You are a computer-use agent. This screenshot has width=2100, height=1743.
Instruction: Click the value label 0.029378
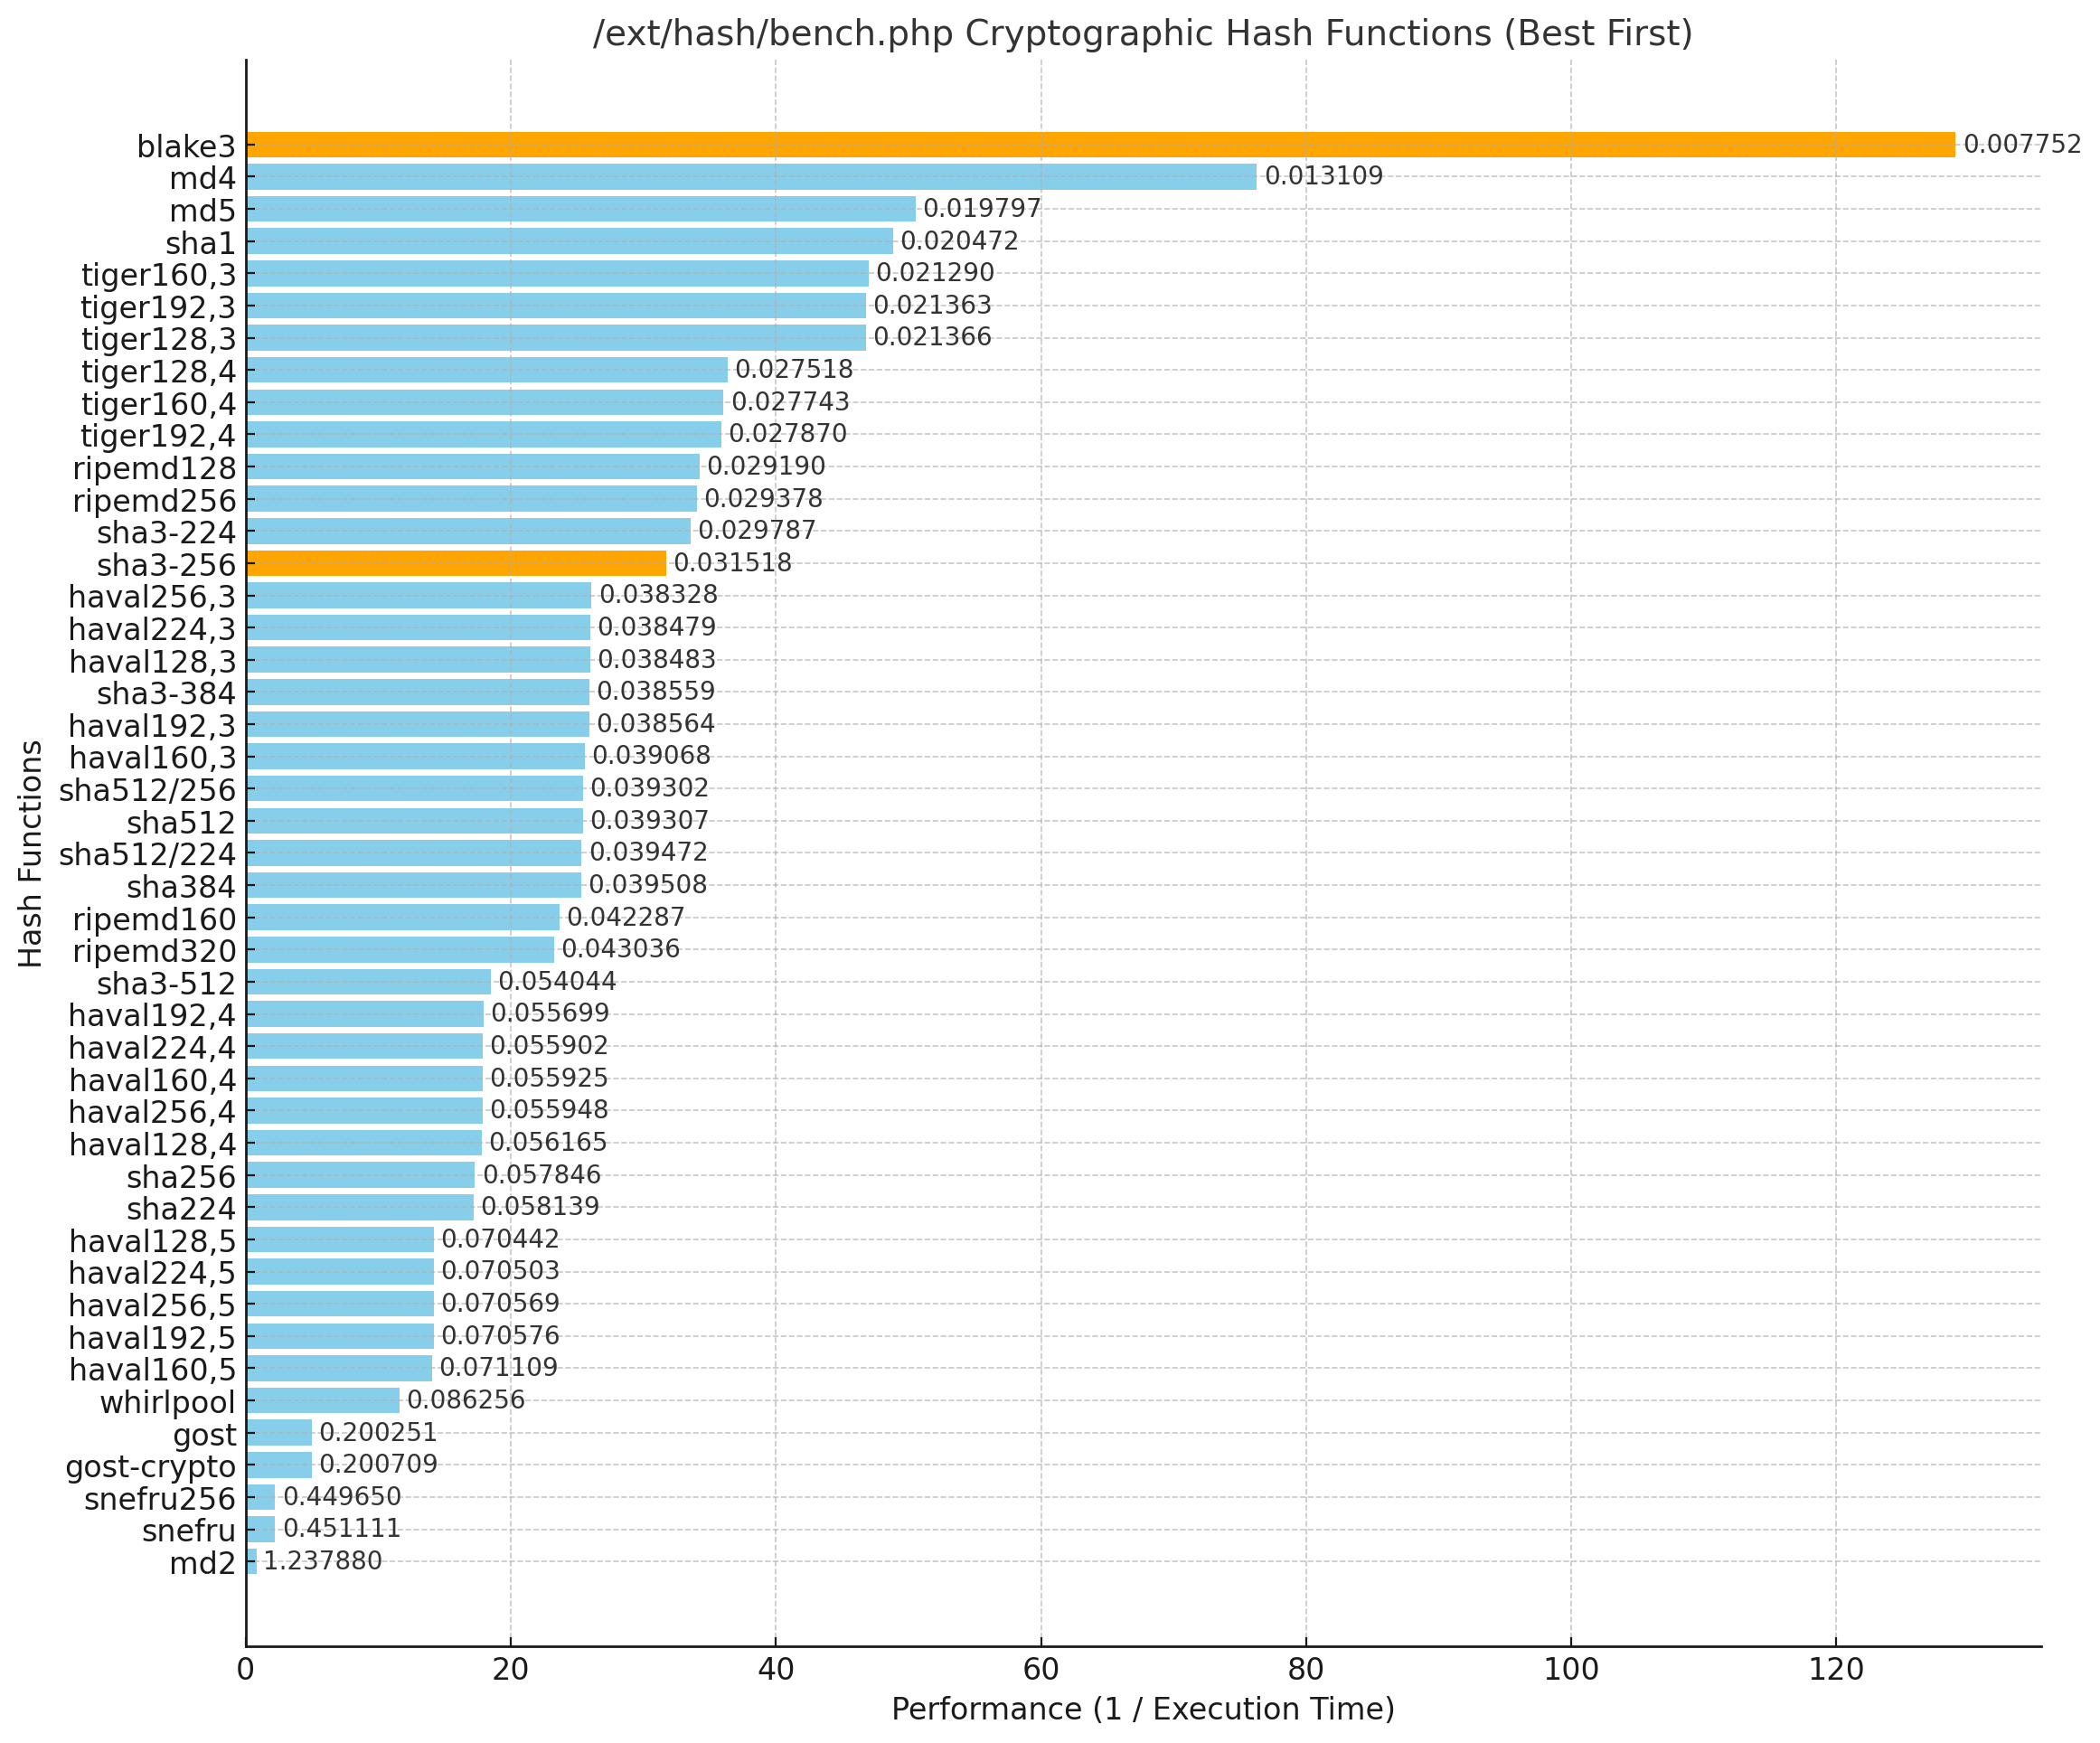[x=763, y=498]
